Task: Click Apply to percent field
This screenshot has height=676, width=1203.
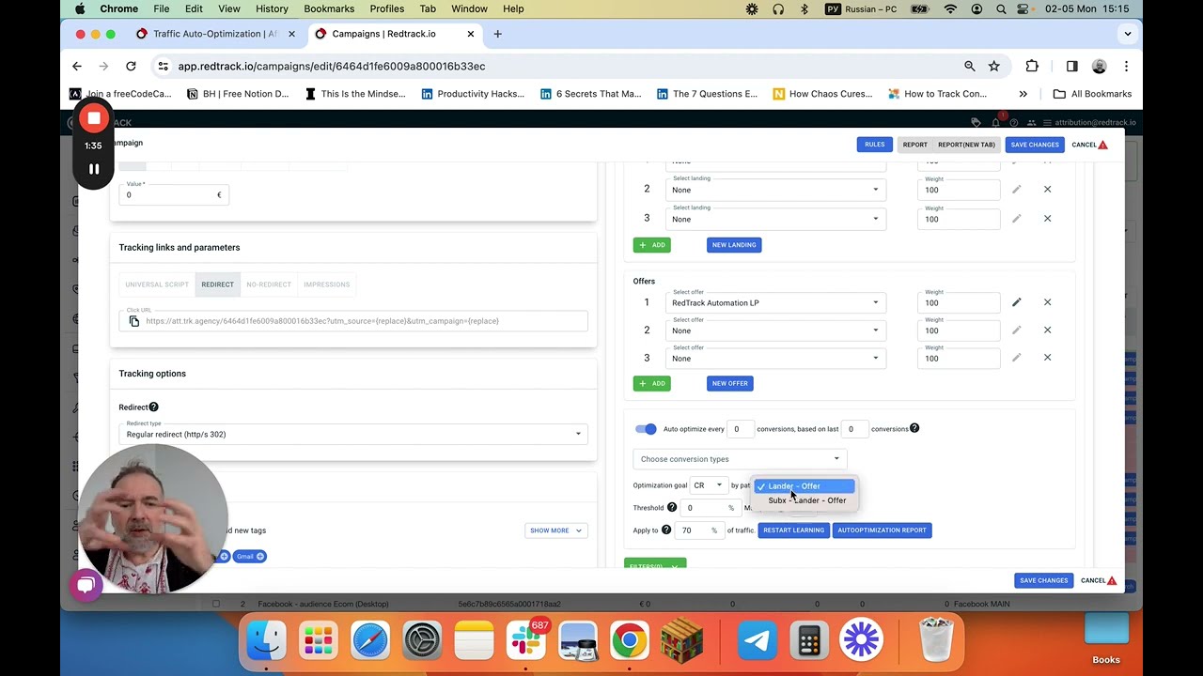Action: (699, 530)
